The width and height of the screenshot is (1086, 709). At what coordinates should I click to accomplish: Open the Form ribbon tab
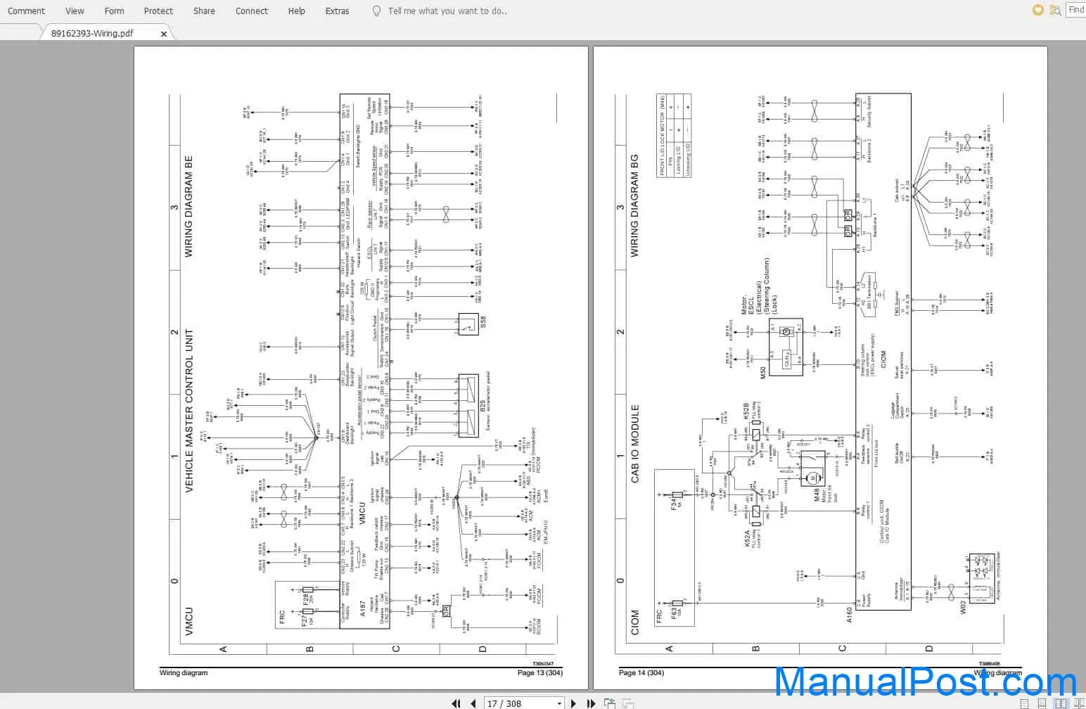coord(114,11)
